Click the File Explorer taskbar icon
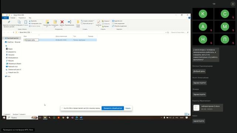Screen dimensions: 237x133 click(x=45, y=117)
